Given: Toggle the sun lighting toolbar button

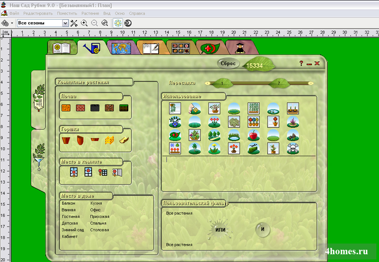Looking at the screenshot, I should (x=118, y=23).
